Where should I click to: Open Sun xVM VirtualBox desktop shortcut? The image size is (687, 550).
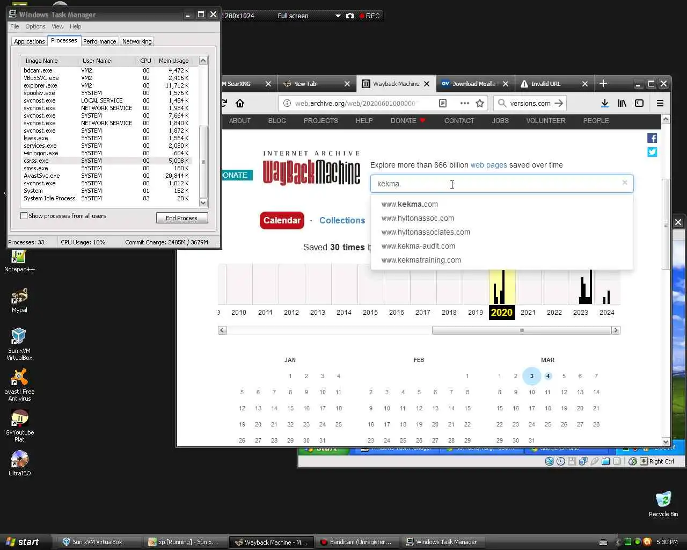[19, 344]
